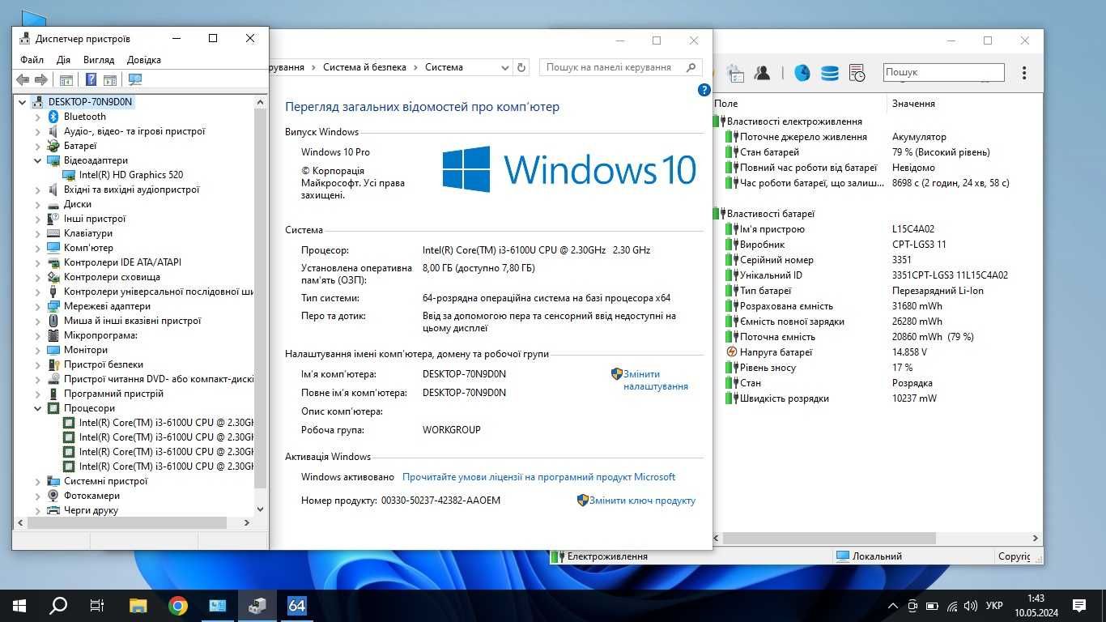This screenshot has height=622, width=1106.
Task: Click the AIDA64 'Пошук' search box
Action: [943, 72]
